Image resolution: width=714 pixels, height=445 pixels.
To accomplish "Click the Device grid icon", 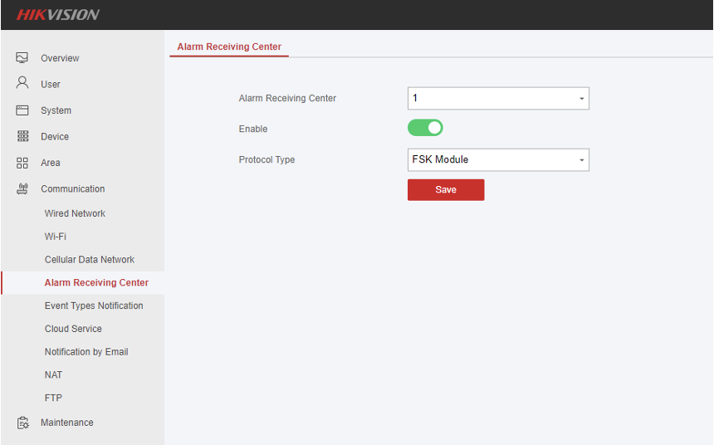I will tap(22, 136).
